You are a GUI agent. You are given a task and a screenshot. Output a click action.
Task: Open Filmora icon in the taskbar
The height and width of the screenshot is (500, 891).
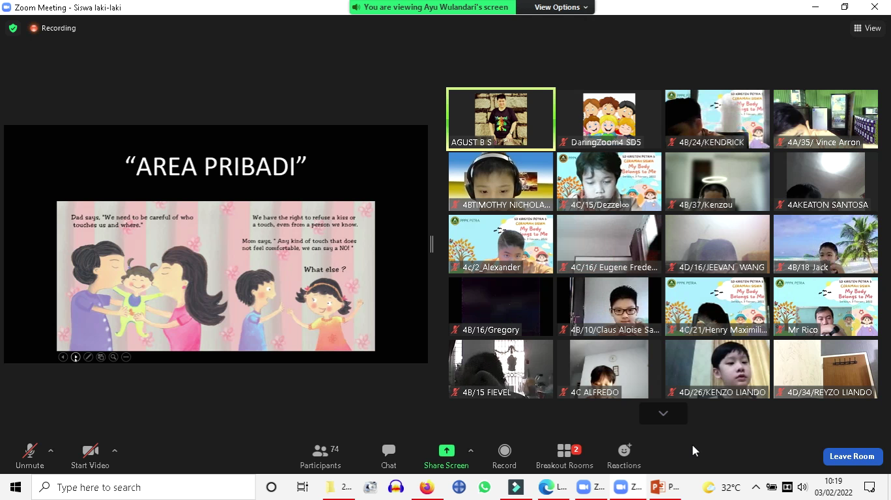click(516, 487)
